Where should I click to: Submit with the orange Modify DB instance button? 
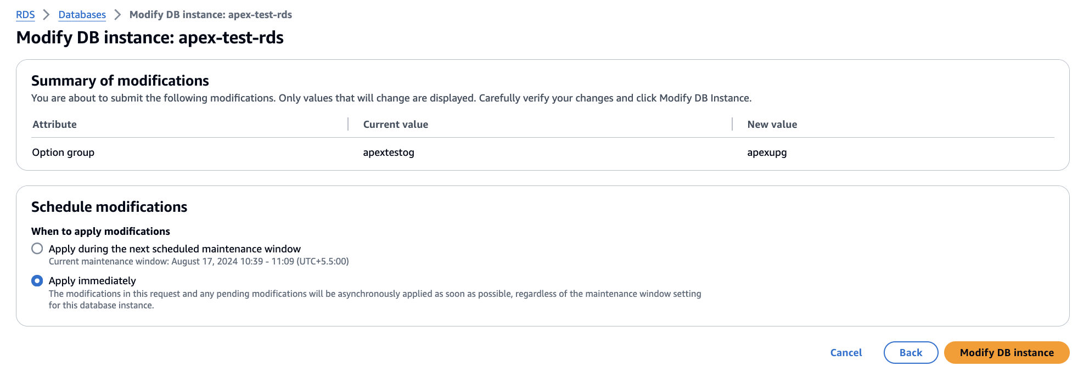coord(1007,352)
